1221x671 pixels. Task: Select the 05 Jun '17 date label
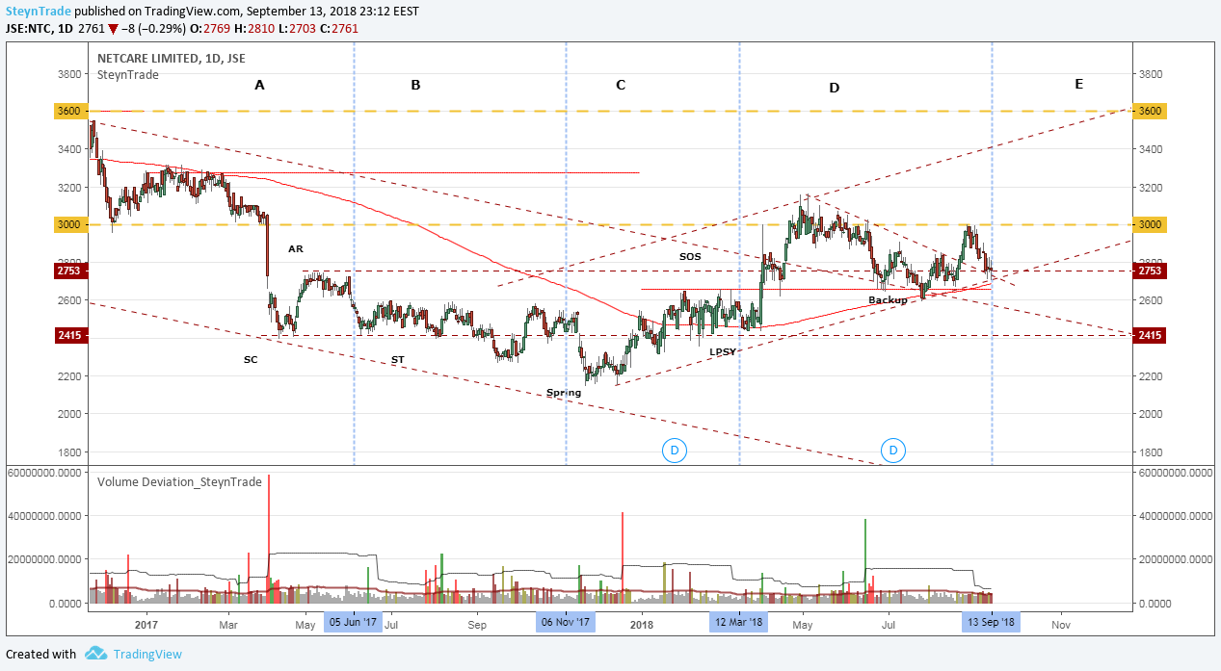pos(354,623)
